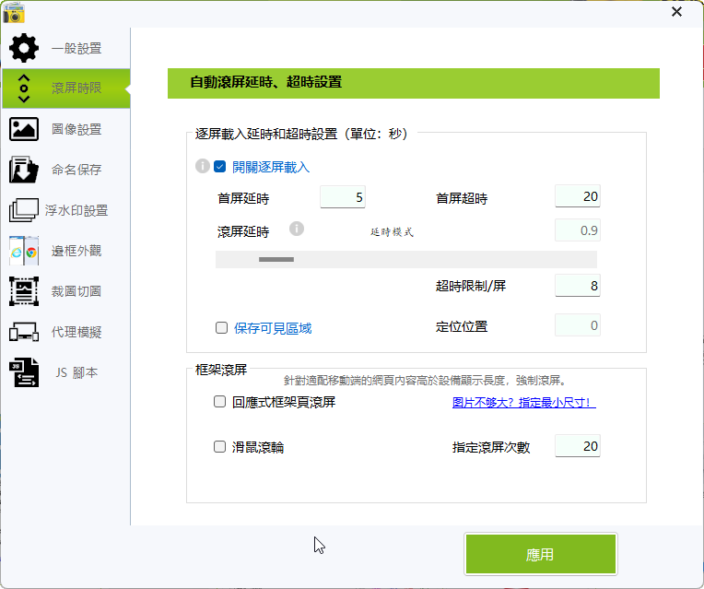Image resolution: width=704 pixels, height=589 pixels.
Task: Click the 框架滾屏 group title
Action: pyautogui.click(x=221, y=370)
